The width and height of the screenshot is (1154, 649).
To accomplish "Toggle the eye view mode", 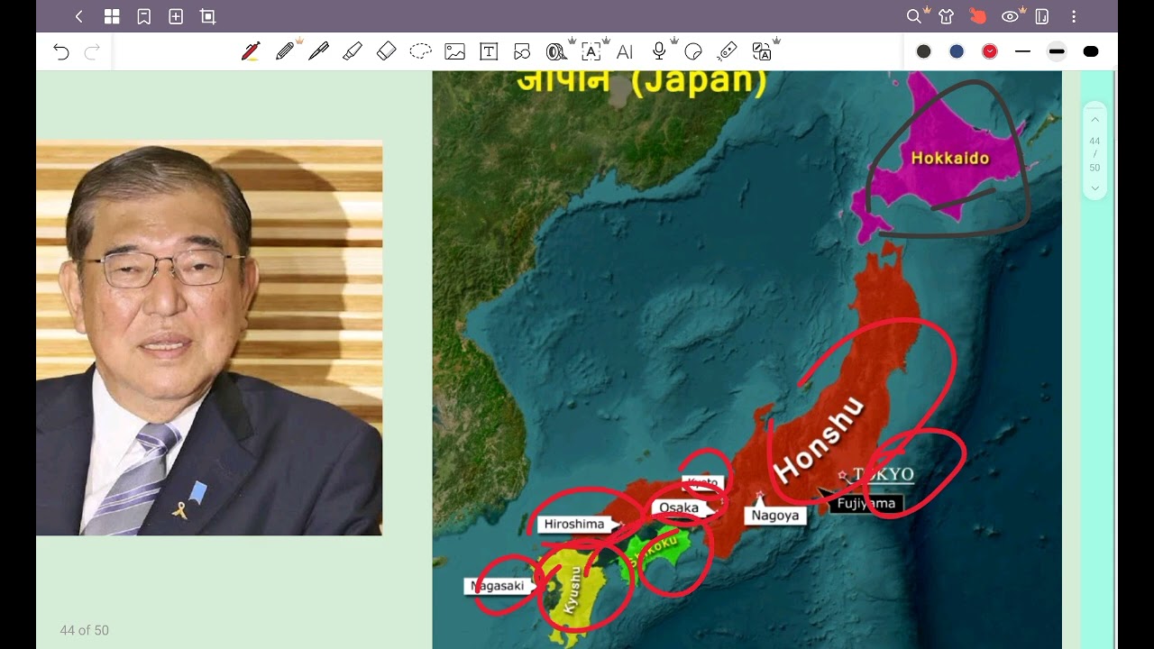I will click(x=1011, y=16).
